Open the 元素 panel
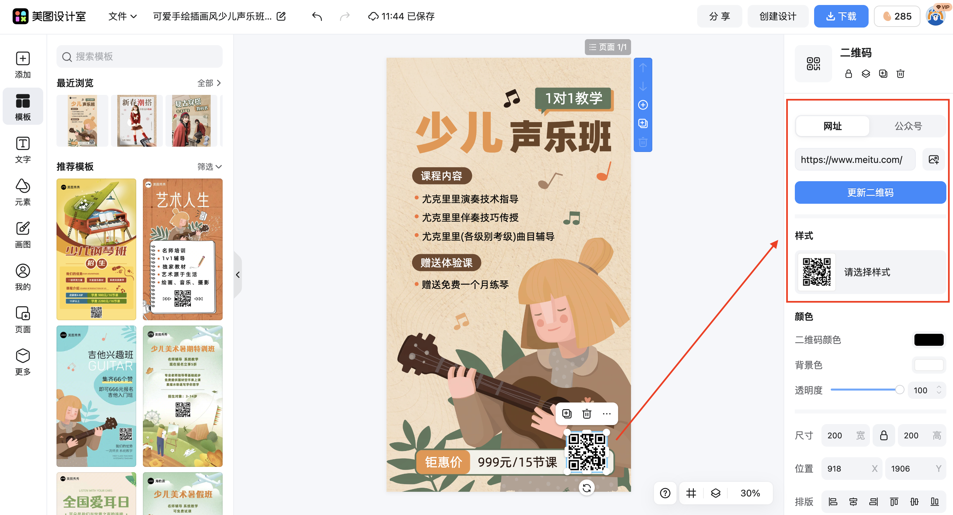The width and height of the screenshot is (953, 515). pyautogui.click(x=23, y=192)
